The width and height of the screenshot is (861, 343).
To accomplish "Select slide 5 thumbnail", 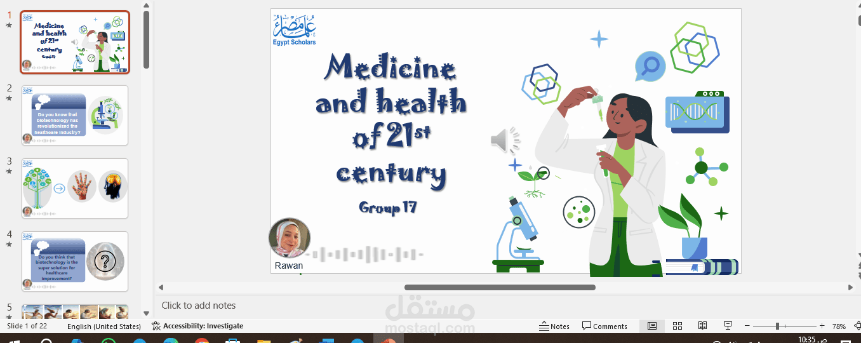I will 75,311.
